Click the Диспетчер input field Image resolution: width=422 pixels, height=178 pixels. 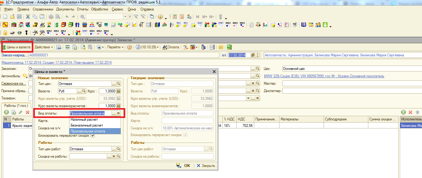[x=352, y=91]
